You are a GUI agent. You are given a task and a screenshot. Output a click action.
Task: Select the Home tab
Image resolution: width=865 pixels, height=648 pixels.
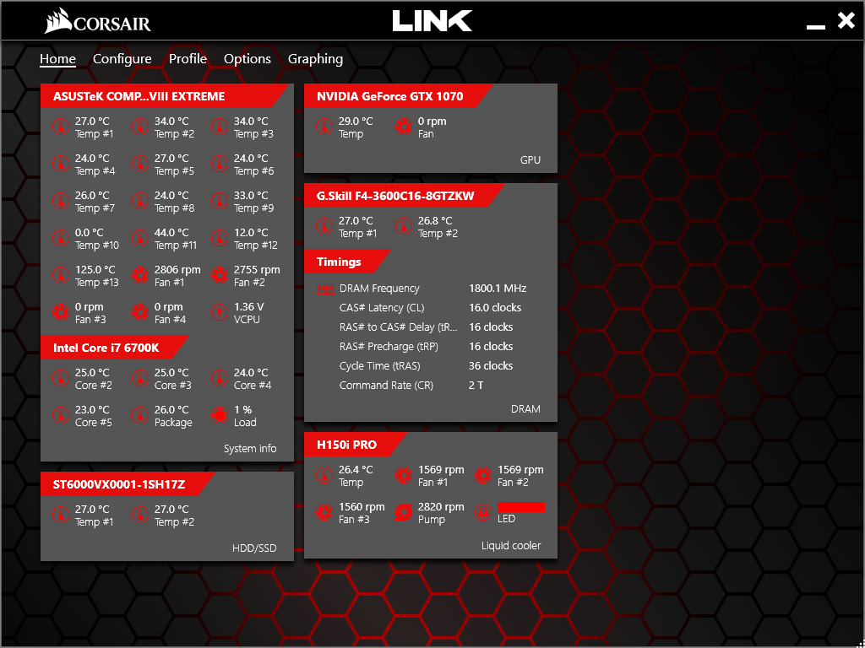(x=57, y=59)
